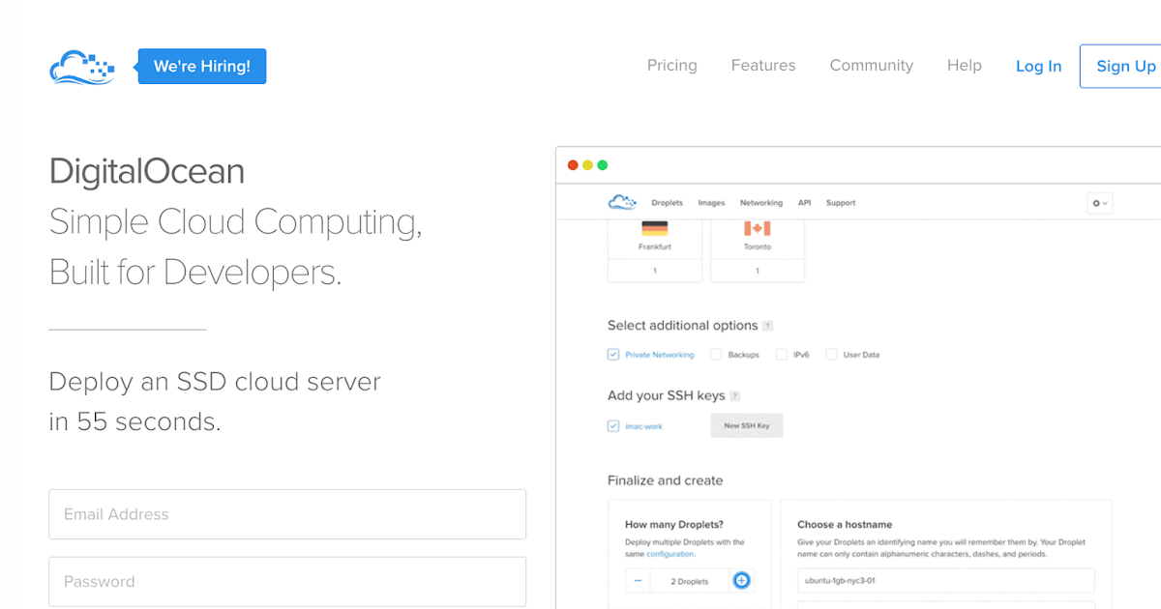Image resolution: width=1161 pixels, height=609 pixels.
Task: Enable the IPv6 checkbox
Action: click(782, 355)
